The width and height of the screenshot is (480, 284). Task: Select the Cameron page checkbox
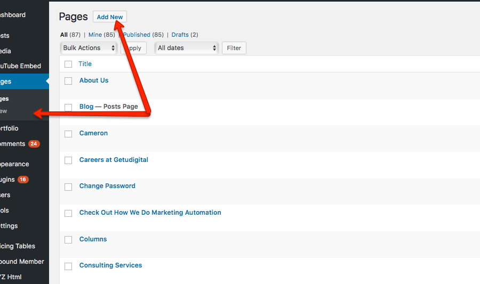pos(68,134)
